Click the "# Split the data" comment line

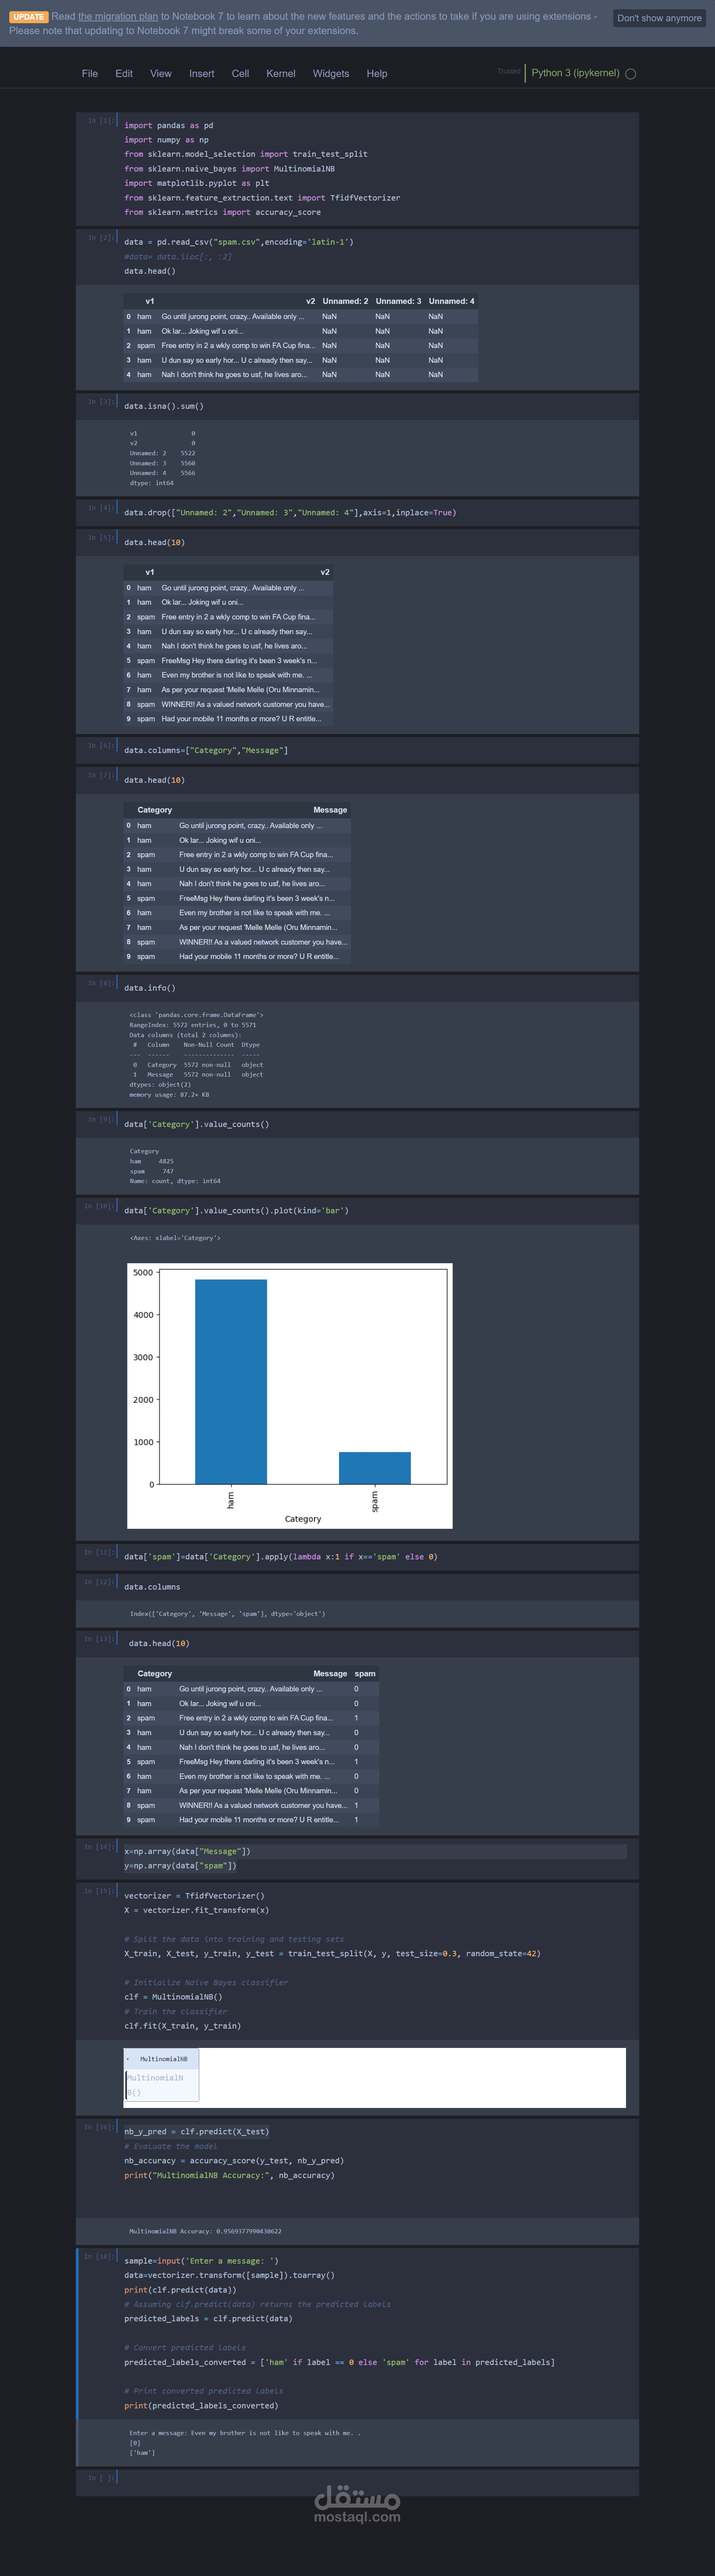pyautogui.click(x=234, y=1939)
